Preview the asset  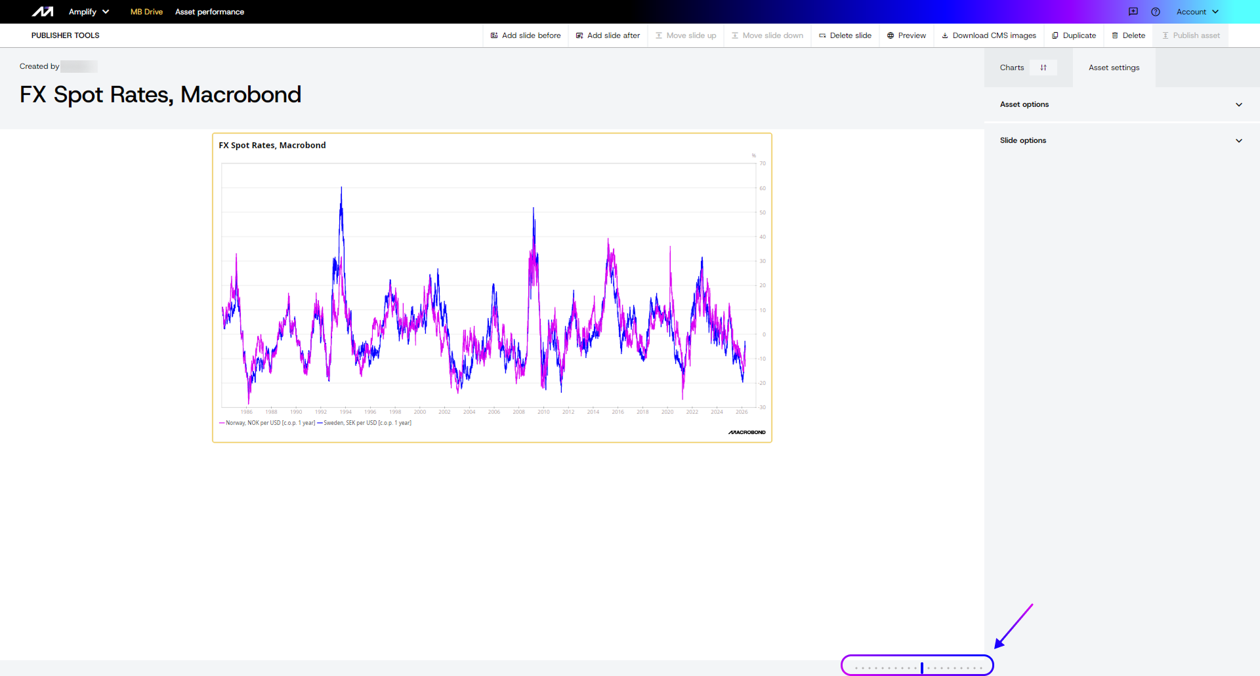(x=906, y=35)
